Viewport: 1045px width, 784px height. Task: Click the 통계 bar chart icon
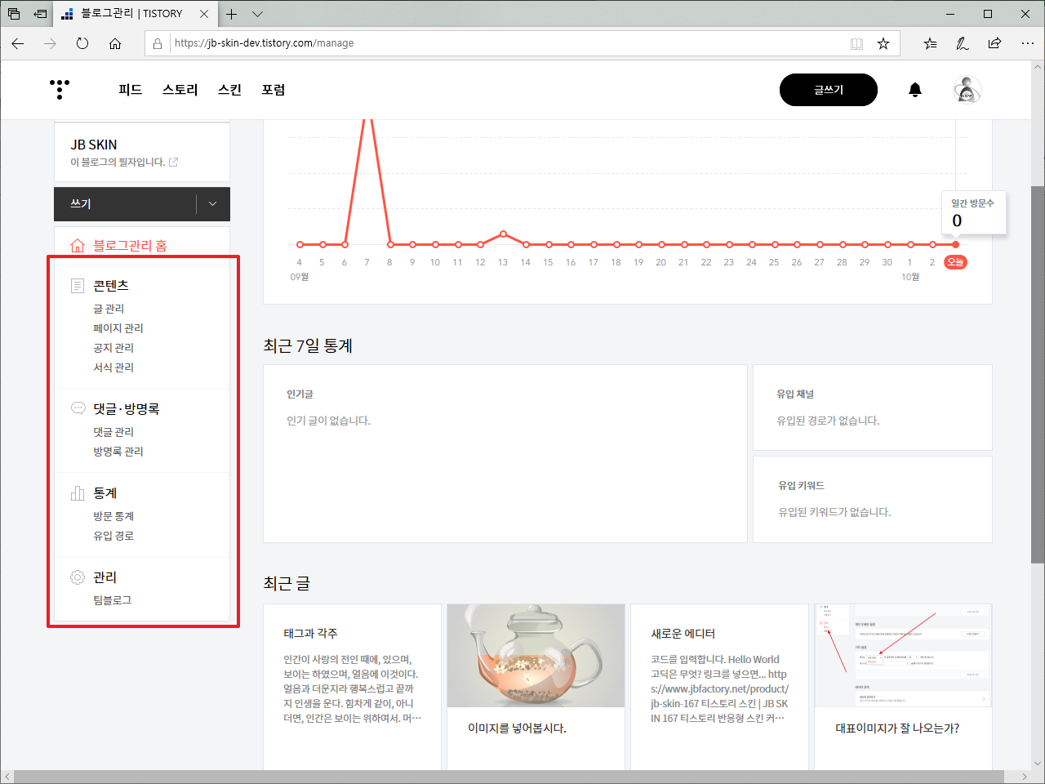pyautogui.click(x=78, y=493)
